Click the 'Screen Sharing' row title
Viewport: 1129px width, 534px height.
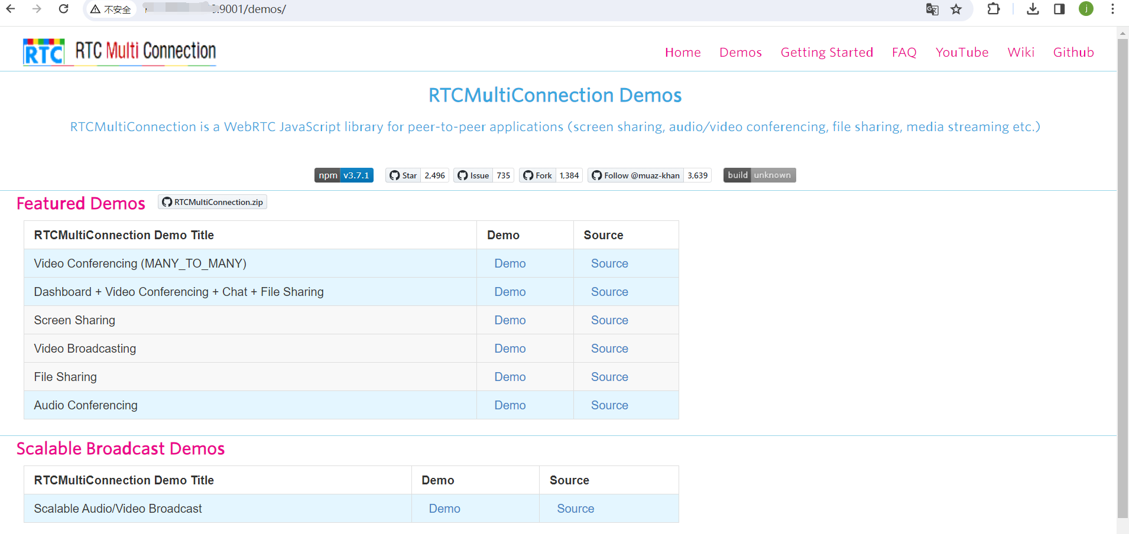pyautogui.click(x=74, y=320)
